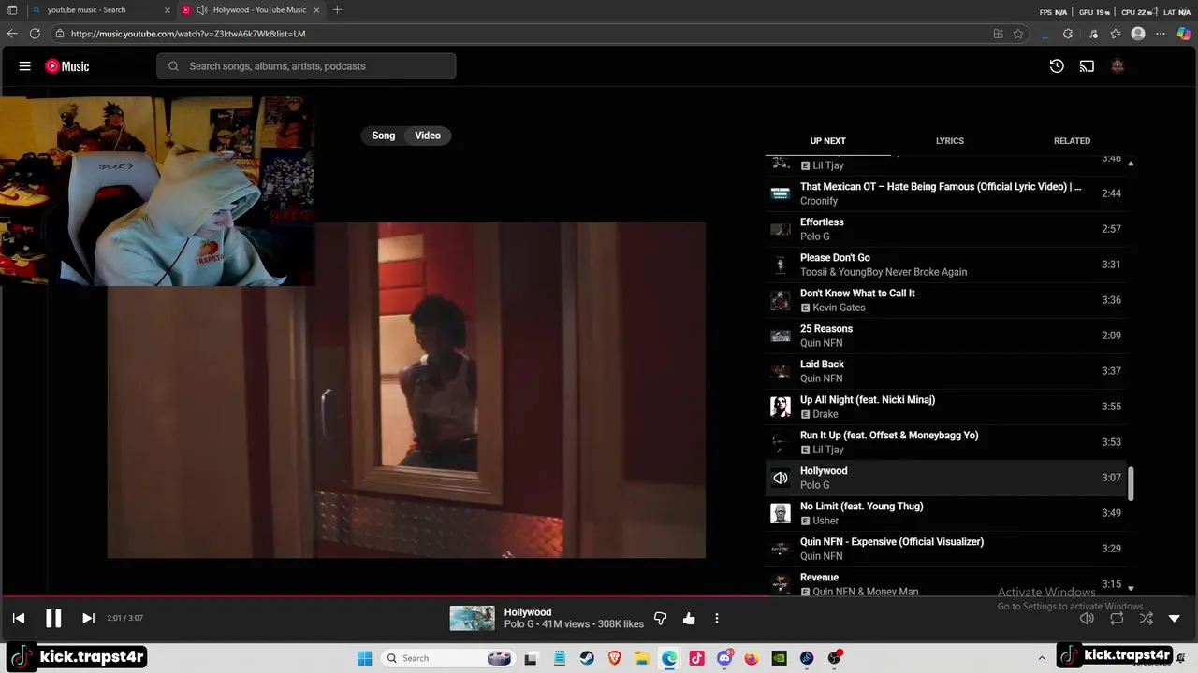Viewport: 1198px width, 673px height.
Task: Open Toosii & YoungBoy Never Broke Again link
Action: 884,272
